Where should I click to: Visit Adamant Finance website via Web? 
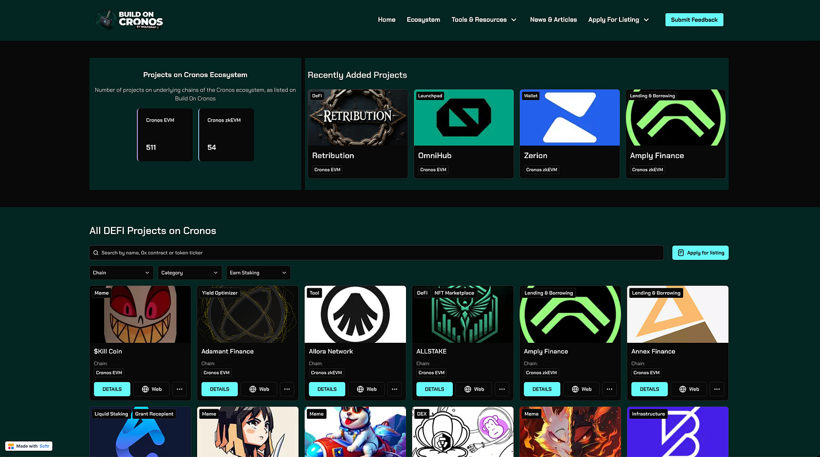coord(259,389)
